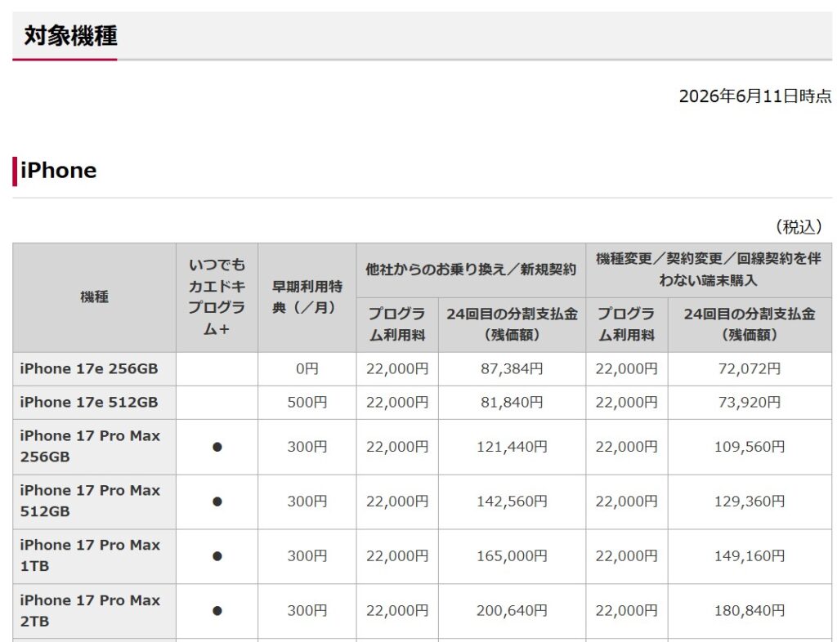The height and width of the screenshot is (642, 837).
Task: Click the 121,440円 residual value cell
Action: (512, 447)
